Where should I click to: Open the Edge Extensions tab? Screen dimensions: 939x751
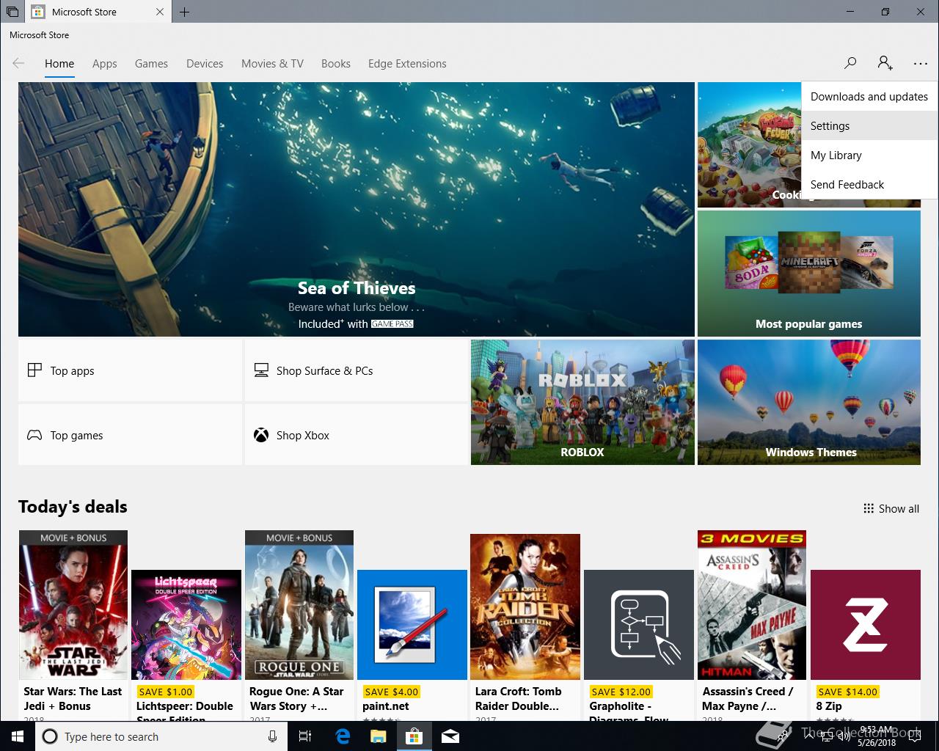click(407, 64)
